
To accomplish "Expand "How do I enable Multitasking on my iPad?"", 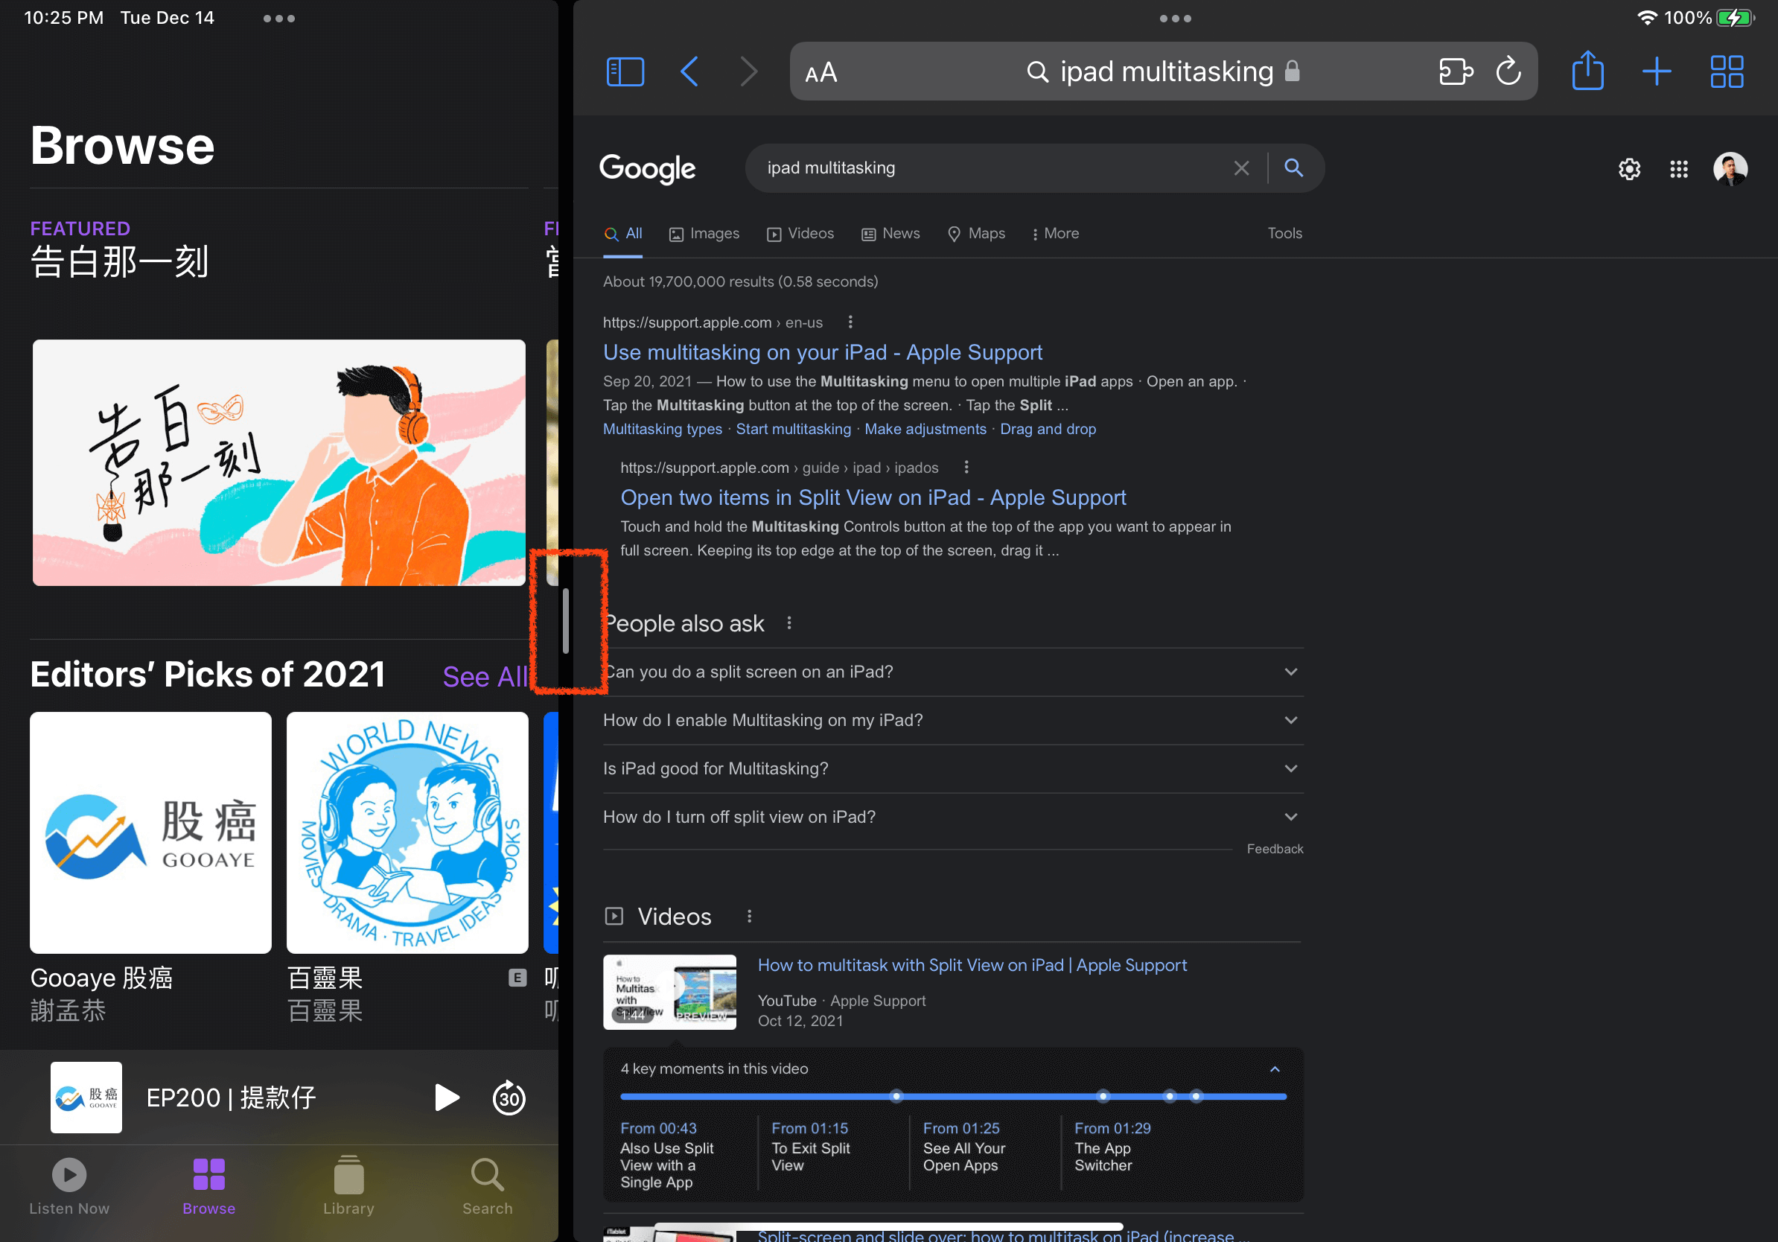I will tap(952, 720).
